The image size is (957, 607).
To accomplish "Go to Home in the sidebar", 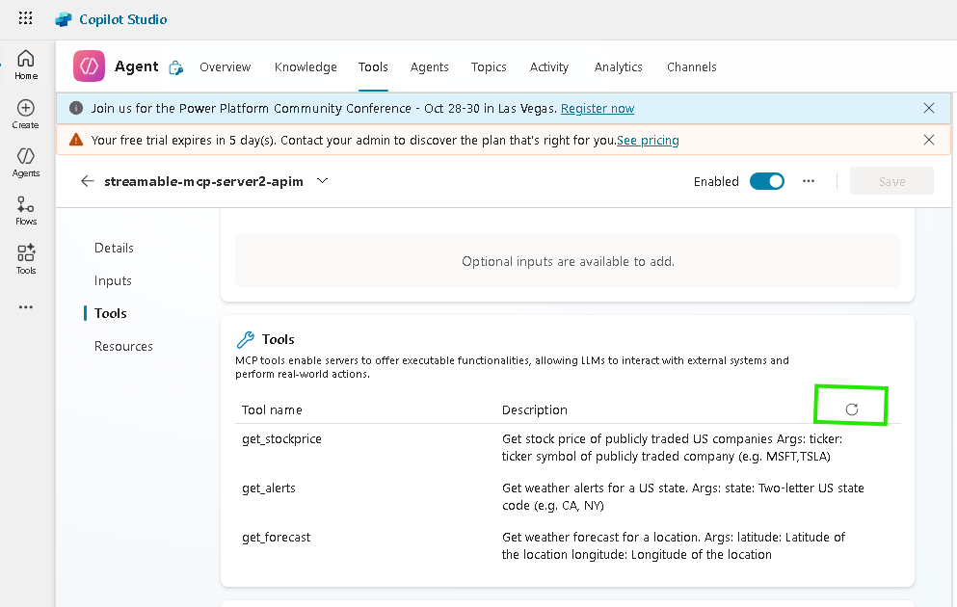I will click(x=26, y=65).
